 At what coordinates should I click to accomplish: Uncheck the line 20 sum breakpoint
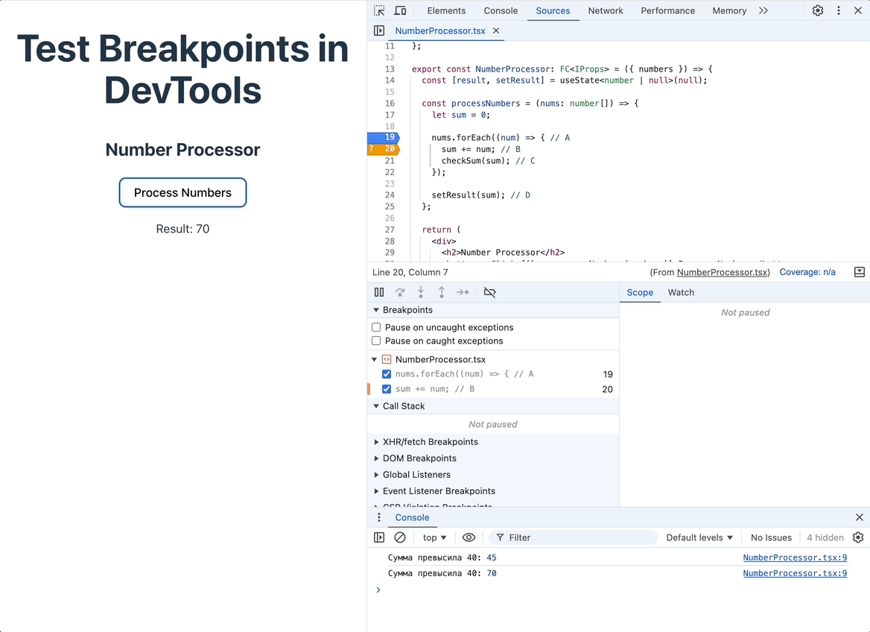387,389
